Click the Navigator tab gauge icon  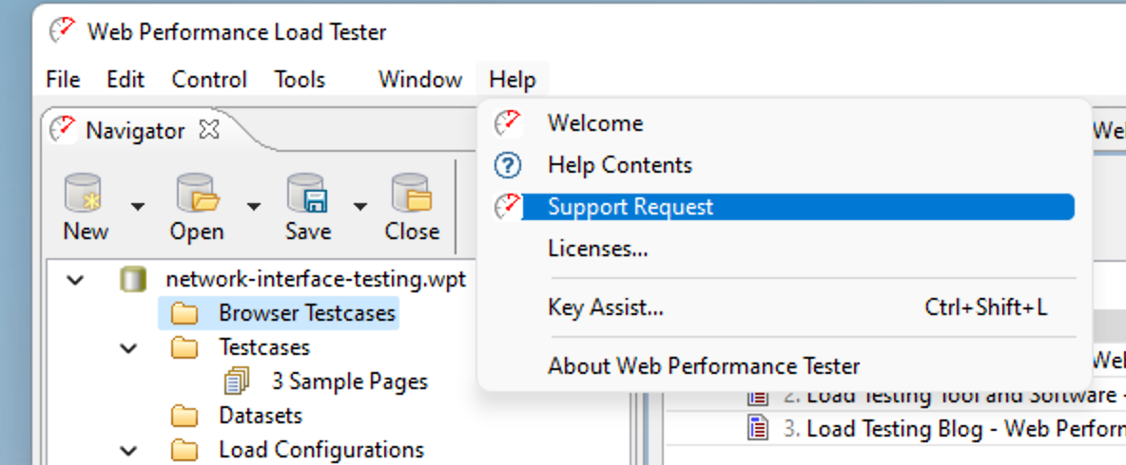pos(63,129)
